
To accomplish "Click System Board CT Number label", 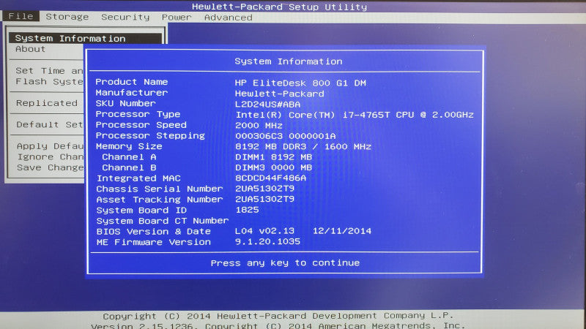I will (163, 221).
